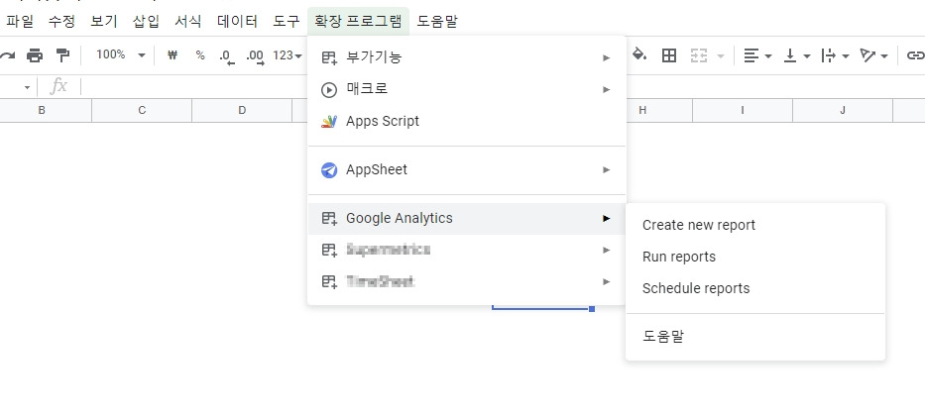
Task: Open the borders grid icon
Action: [x=669, y=55]
